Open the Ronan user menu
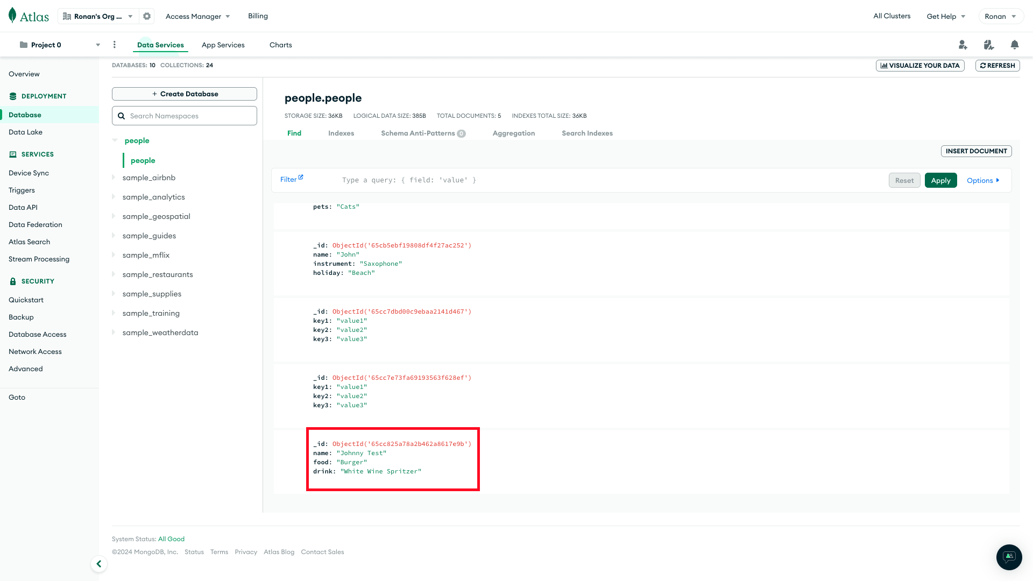 [x=1001, y=16]
